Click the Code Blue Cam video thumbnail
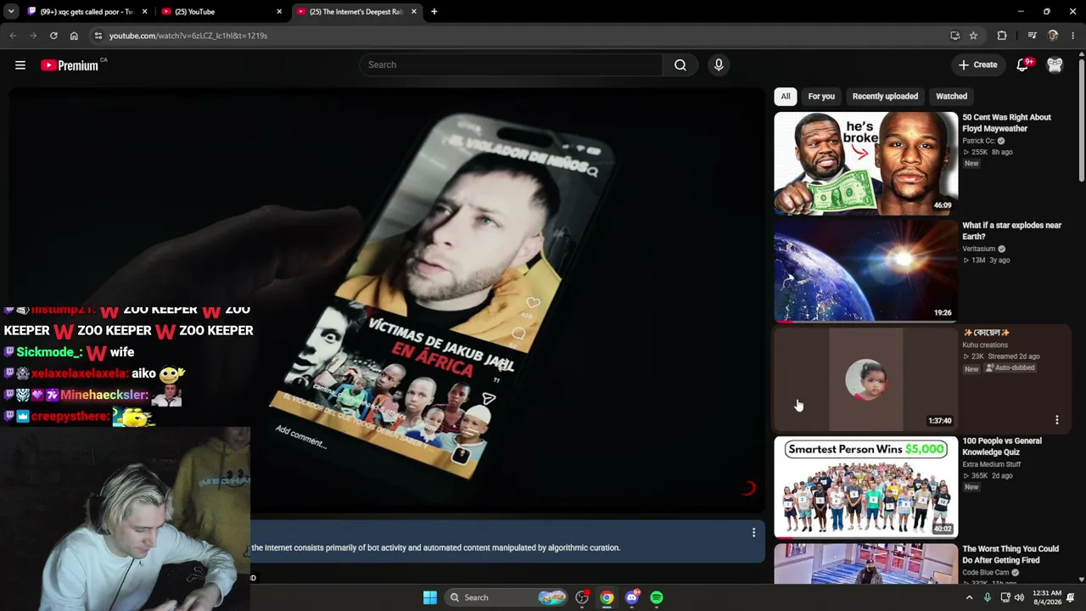The width and height of the screenshot is (1086, 611). [865, 563]
